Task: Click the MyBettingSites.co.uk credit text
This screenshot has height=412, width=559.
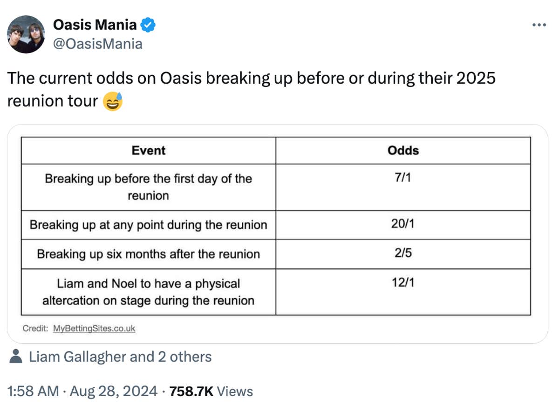Action: coord(94,328)
